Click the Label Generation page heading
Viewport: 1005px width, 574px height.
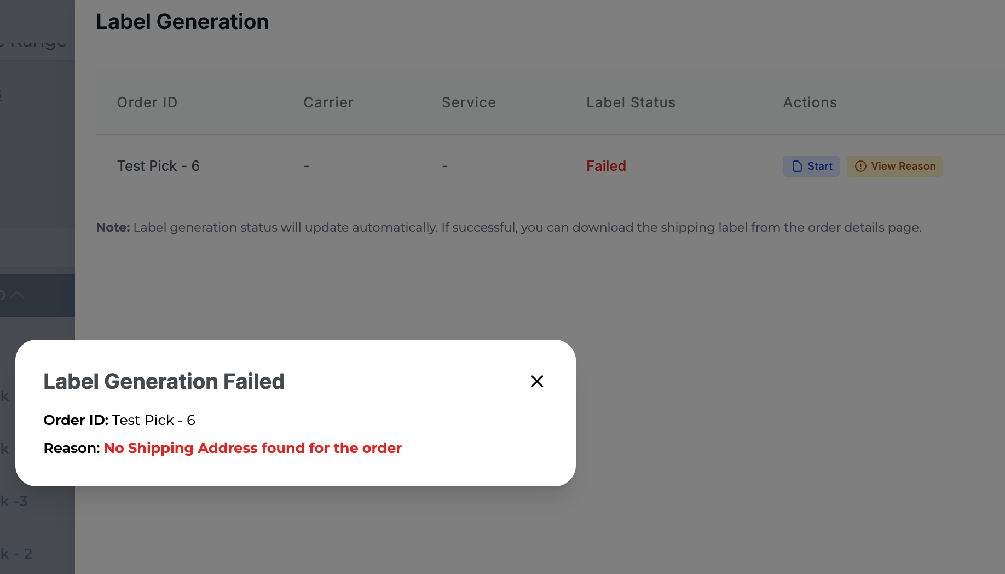[182, 22]
